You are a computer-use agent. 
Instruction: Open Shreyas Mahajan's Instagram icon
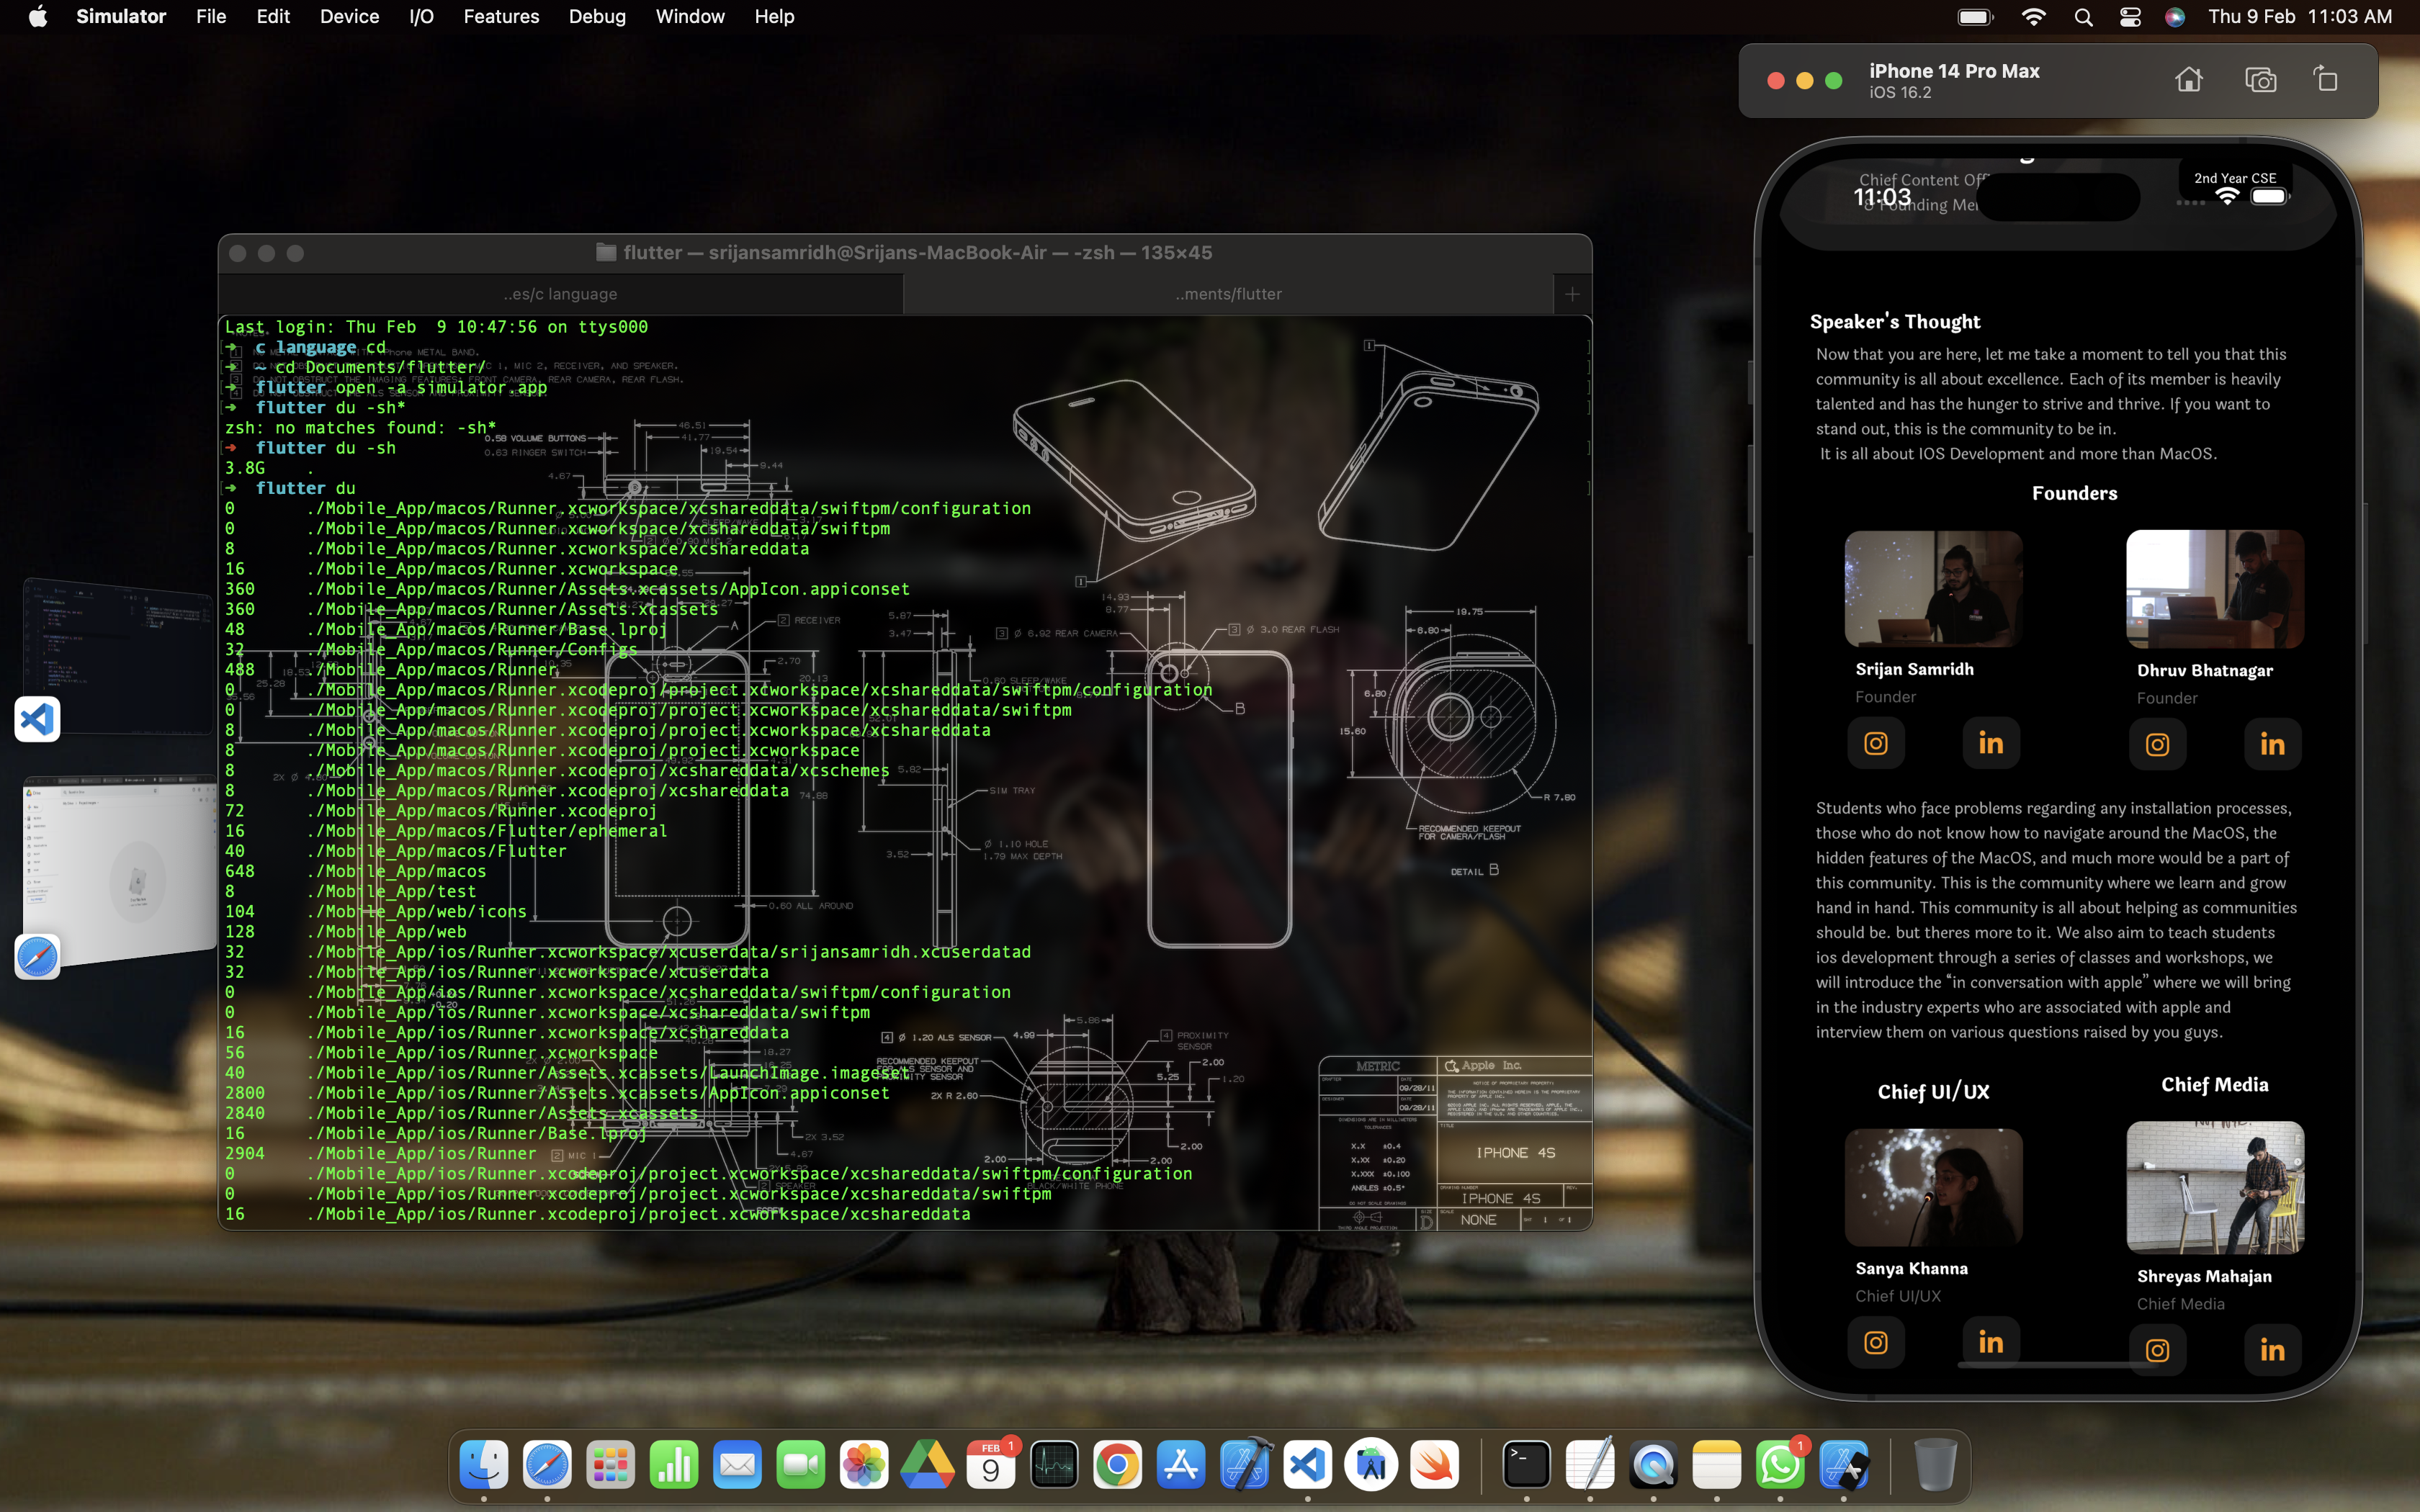(2158, 1350)
